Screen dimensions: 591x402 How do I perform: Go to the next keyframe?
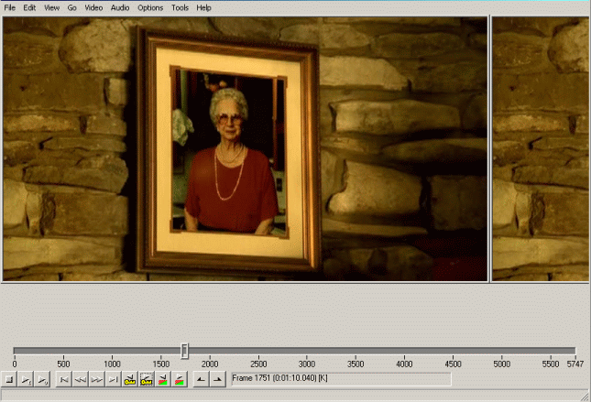coord(147,379)
